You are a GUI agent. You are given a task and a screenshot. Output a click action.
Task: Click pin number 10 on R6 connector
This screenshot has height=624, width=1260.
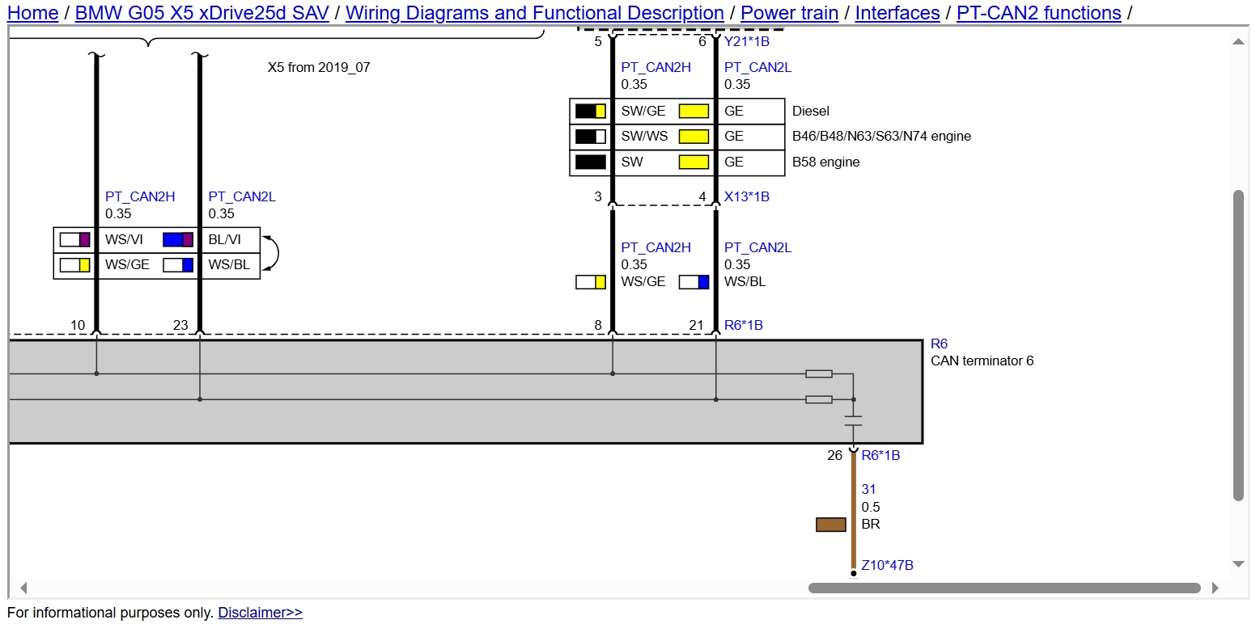(78, 325)
